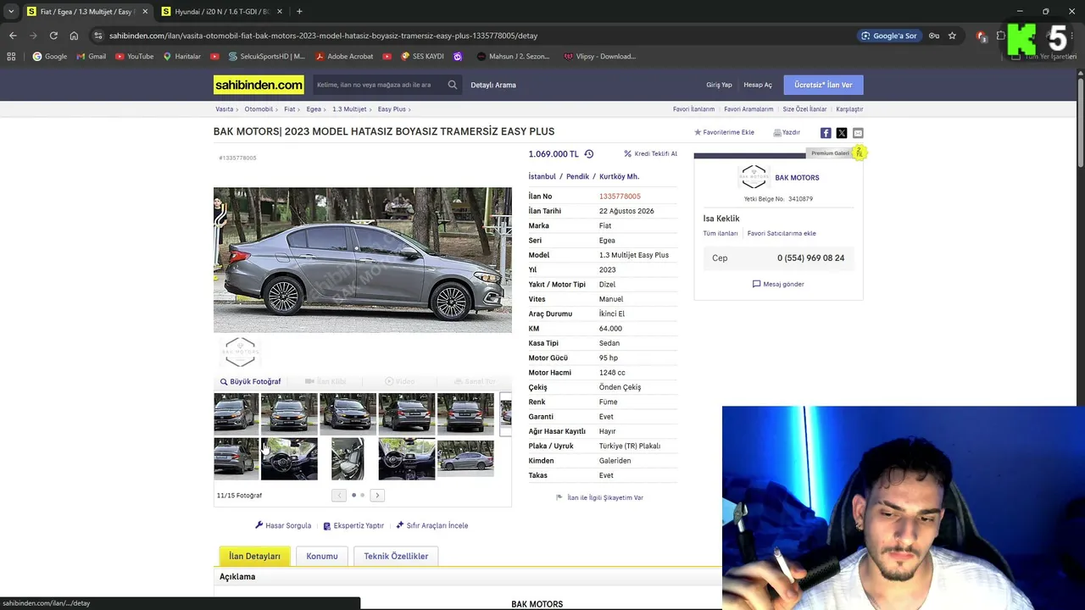Image resolution: width=1085 pixels, height=610 pixels.
Task: Select the gray seats interior thumbnail
Action: coord(348,458)
